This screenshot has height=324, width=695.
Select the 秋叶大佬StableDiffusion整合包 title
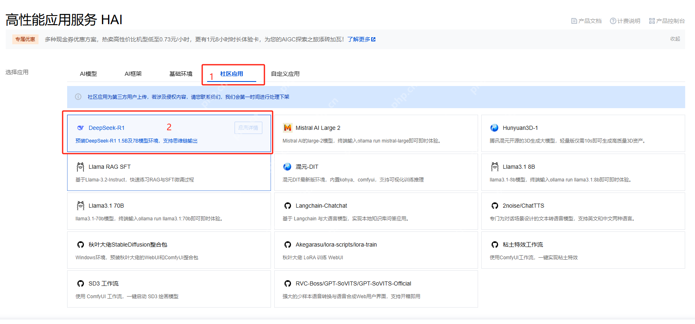click(128, 245)
